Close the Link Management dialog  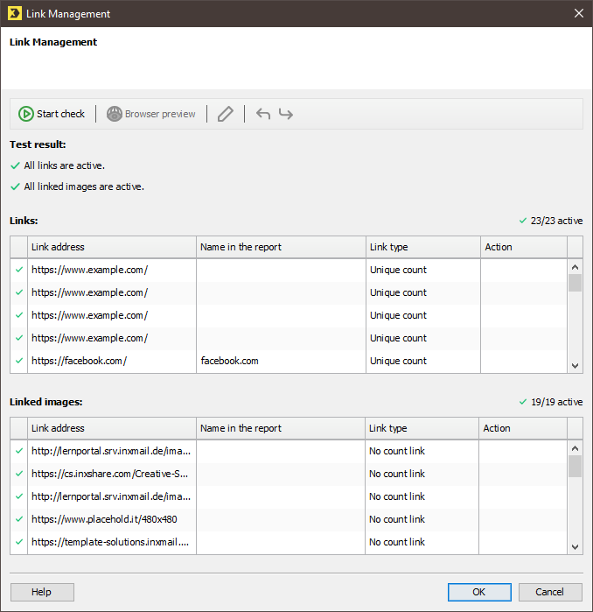(579, 13)
